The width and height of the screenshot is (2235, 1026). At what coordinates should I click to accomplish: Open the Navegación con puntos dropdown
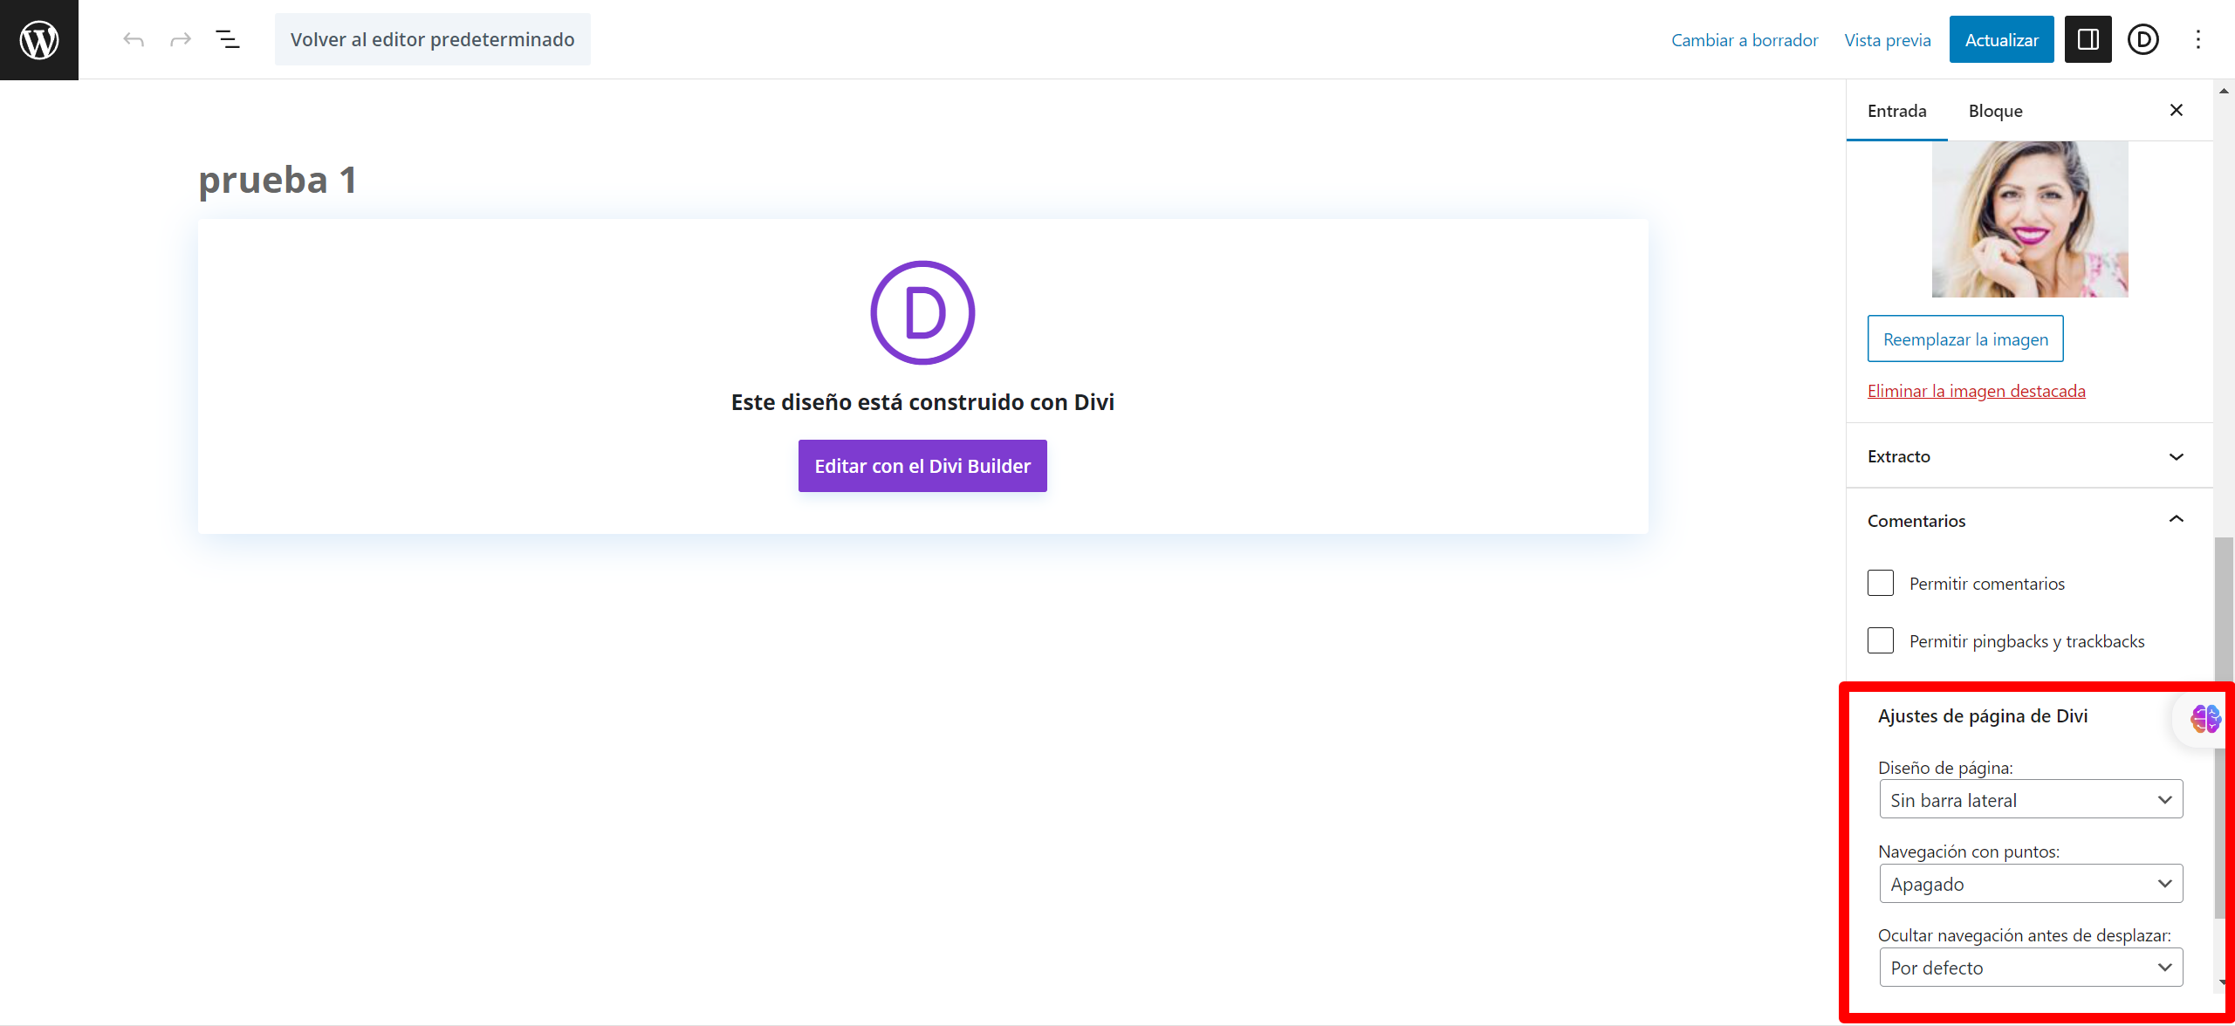point(2031,884)
